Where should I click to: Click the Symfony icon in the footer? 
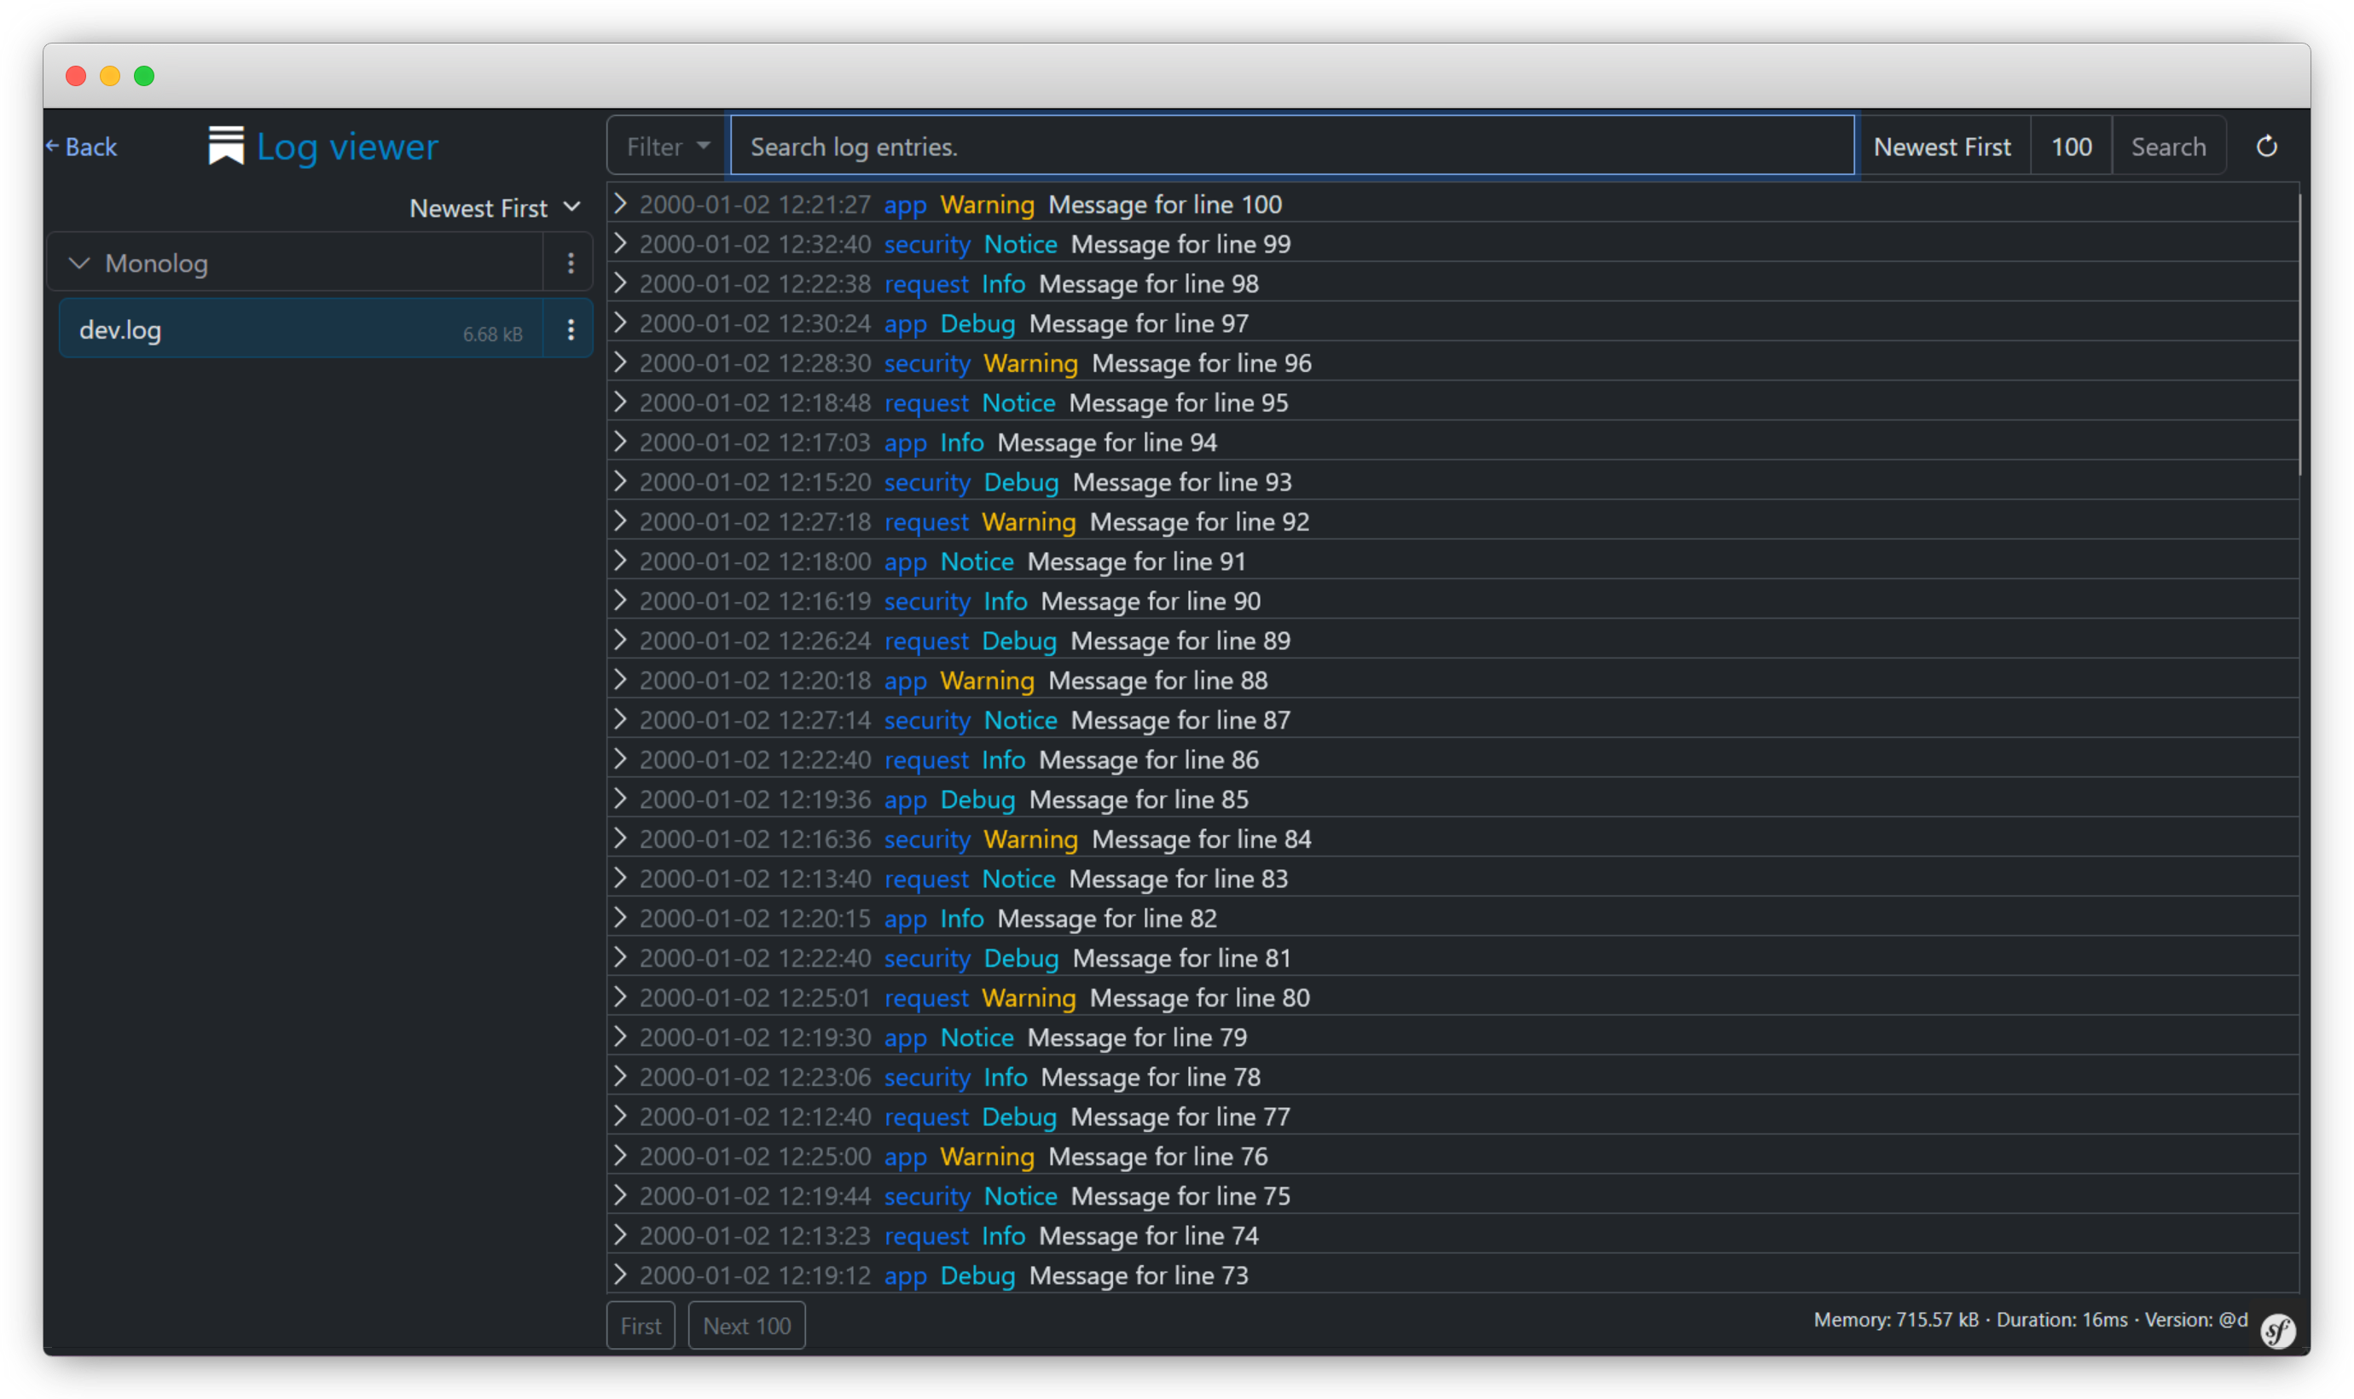2278,1331
